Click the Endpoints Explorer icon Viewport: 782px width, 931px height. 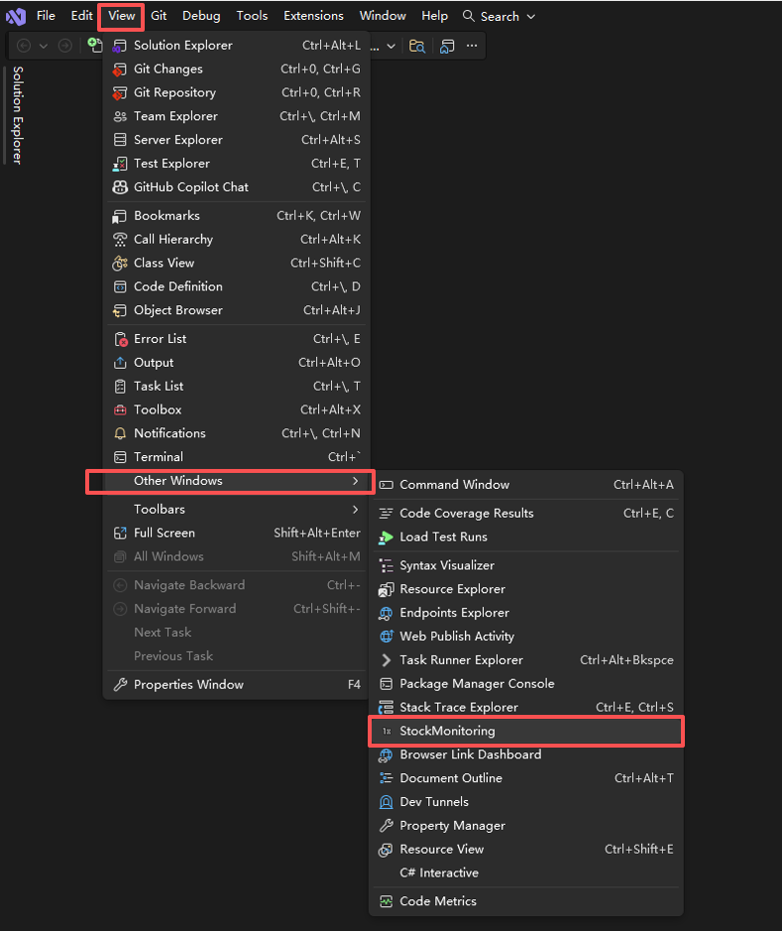click(x=387, y=613)
